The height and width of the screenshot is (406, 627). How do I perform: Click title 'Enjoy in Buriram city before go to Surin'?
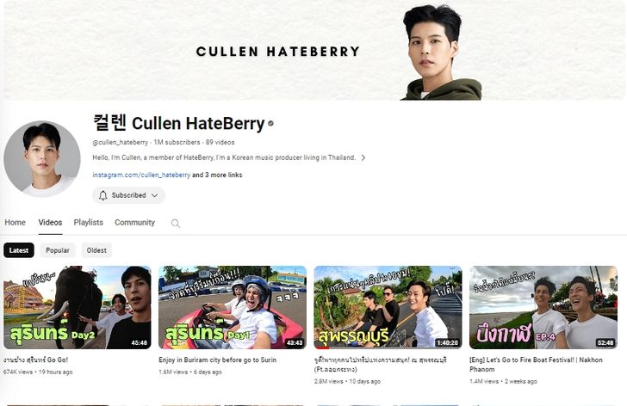click(x=218, y=360)
